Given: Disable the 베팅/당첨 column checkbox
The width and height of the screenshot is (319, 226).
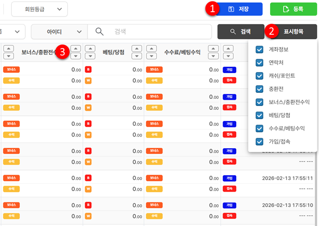Looking at the screenshot, I should [x=259, y=115].
